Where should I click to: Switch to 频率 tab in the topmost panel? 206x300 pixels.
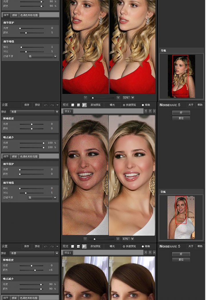(x=14, y=15)
